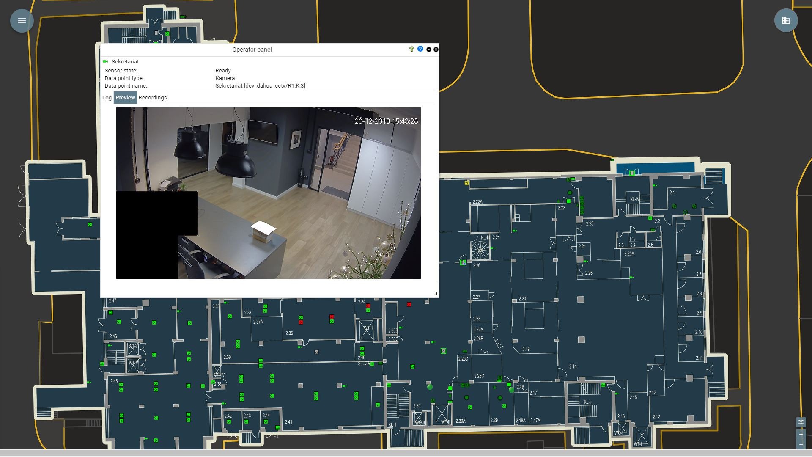Select red alarm sensor near room 2.34
812x457 pixels.
[x=368, y=306]
